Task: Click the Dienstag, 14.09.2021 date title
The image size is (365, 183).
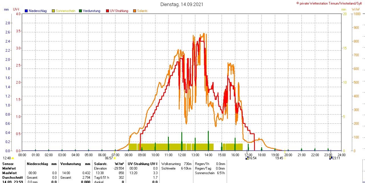Action: [182, 4]
